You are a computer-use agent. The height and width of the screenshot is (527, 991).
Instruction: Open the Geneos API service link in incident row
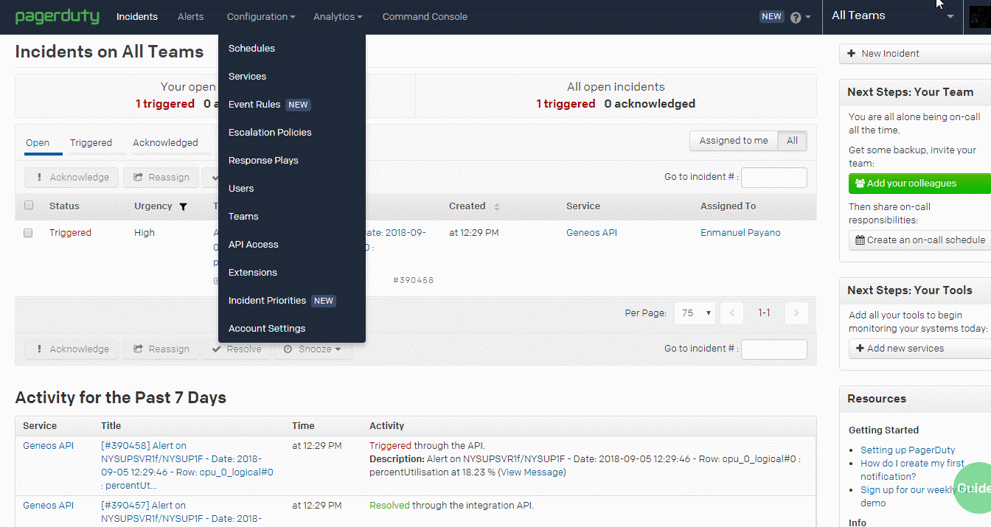[591, 233]
